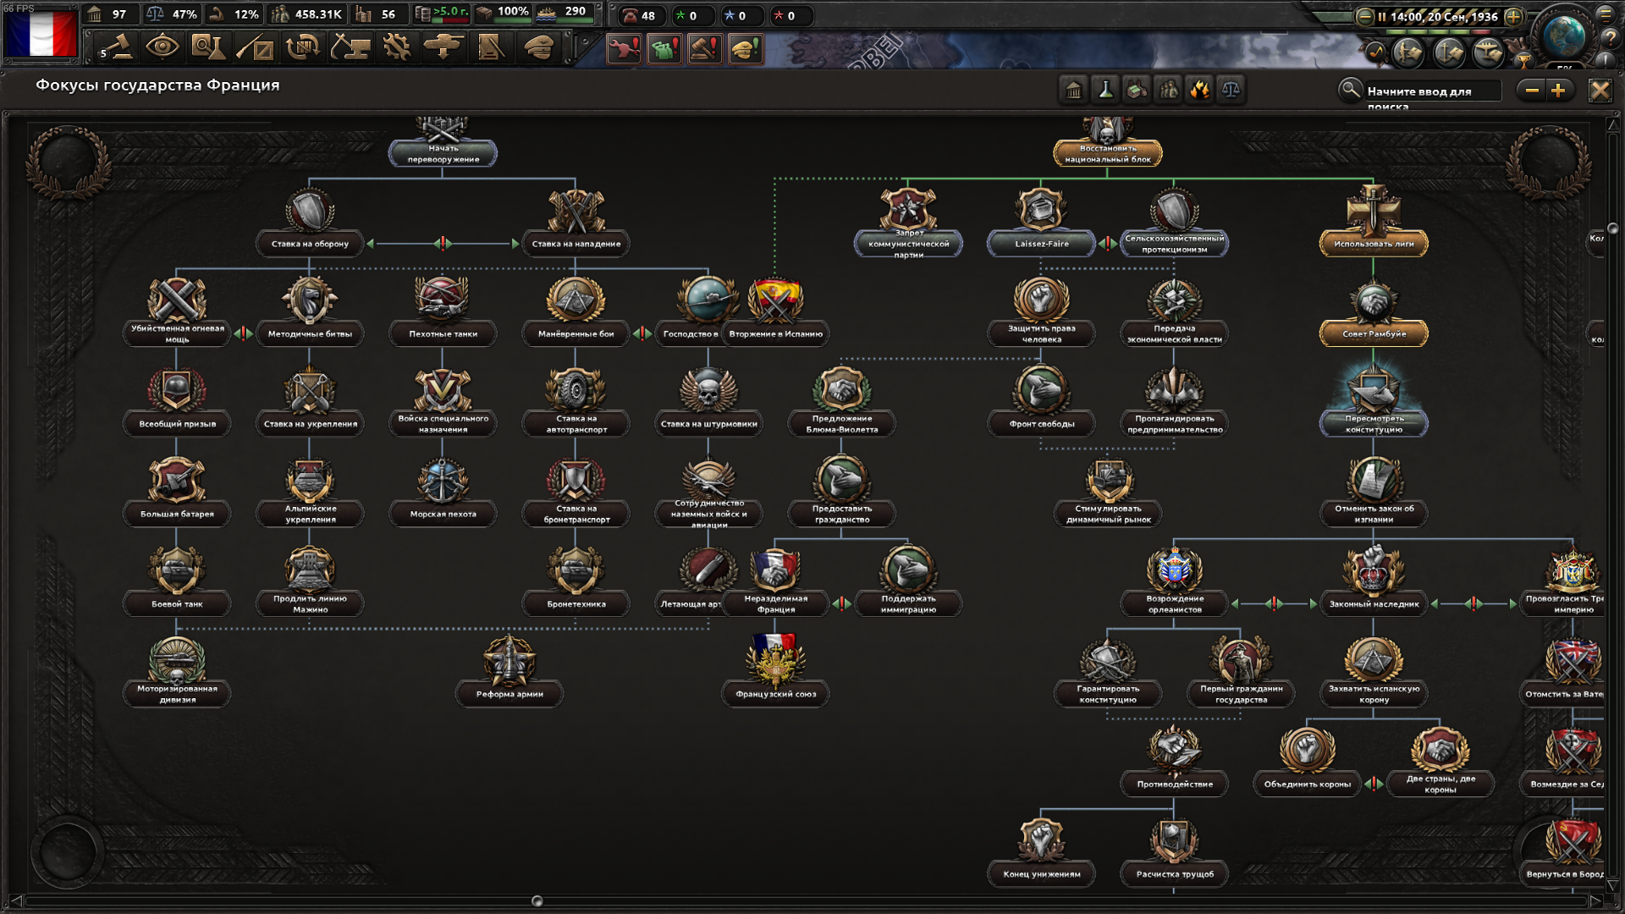
Task: Select the Ставка на оборону focus
Action: pyautogui.click(x=310, y=223)
